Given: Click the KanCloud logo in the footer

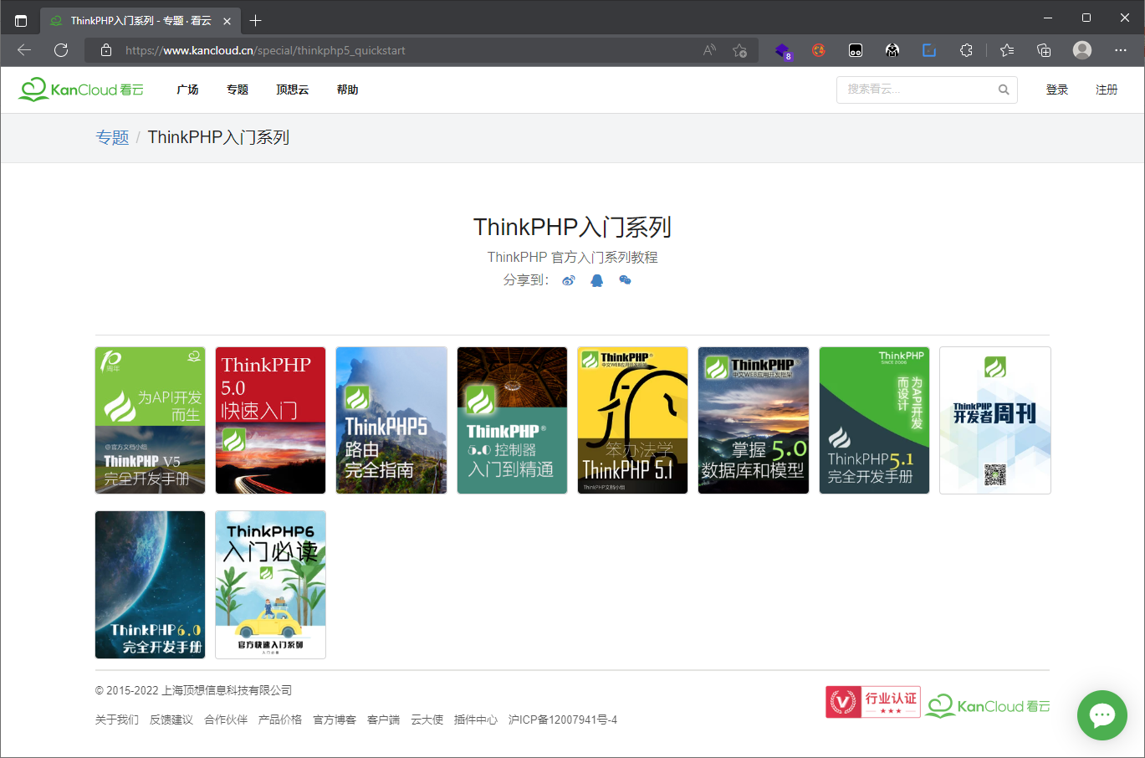Looking at the screenshot, I should [x=987, y=705].
